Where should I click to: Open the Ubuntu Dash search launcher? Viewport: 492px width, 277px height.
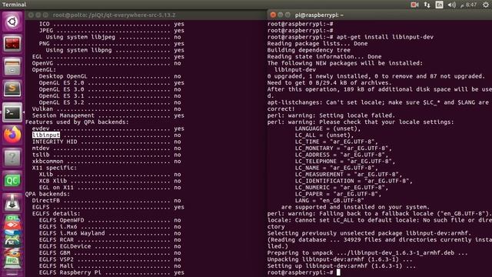coord(12,22)
